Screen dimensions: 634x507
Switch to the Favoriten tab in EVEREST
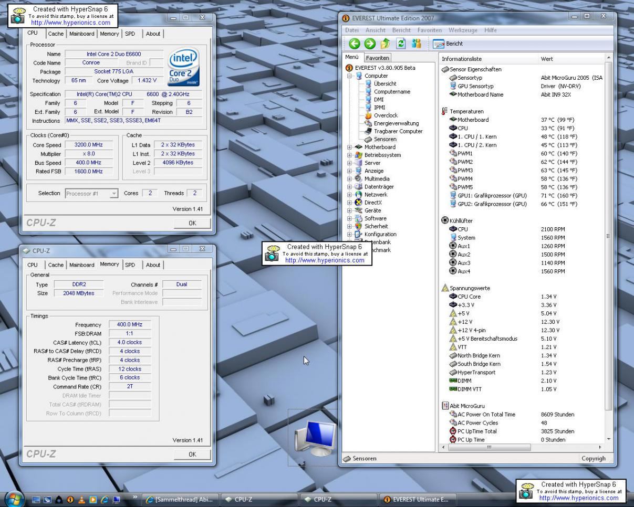(378, 58)
